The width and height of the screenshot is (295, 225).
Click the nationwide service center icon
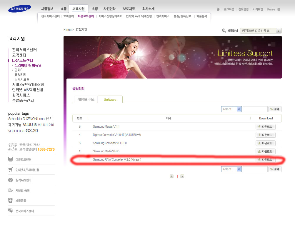[x=11, y=211]
